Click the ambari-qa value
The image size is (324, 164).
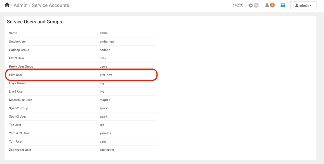pos(107,41)
